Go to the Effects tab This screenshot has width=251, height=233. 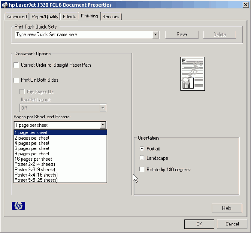click(69, 16)
